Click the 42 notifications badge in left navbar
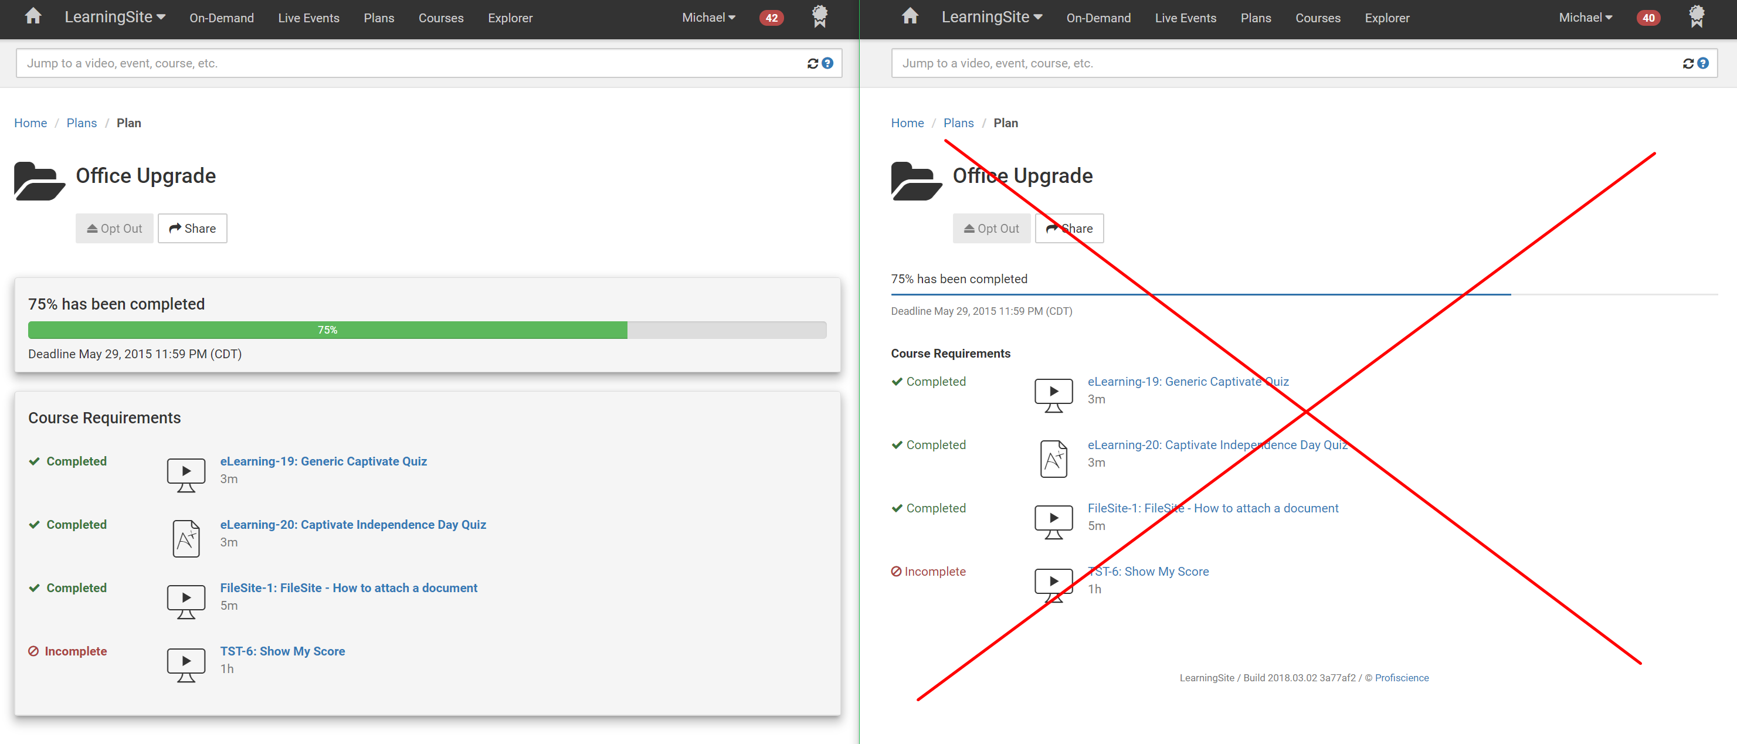 click(771, 18)
